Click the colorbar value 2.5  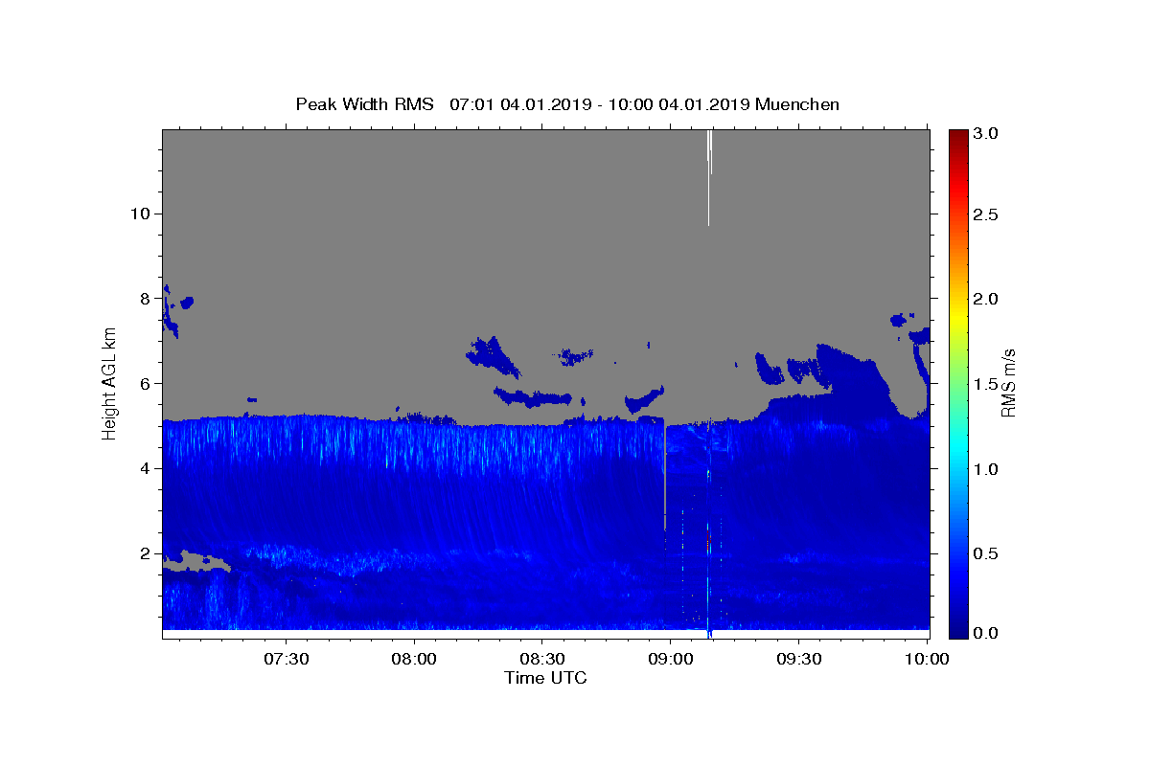(x=986, y=214)
